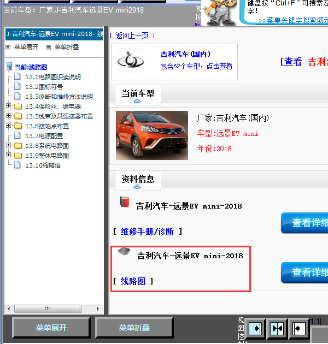The height and width of the screenshot is (344, 328).
Task: Click the 车型:远景EV mini text
Action: [x=227, y=133]
